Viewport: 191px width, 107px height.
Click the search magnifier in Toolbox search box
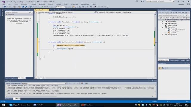(x=30, y=12)
